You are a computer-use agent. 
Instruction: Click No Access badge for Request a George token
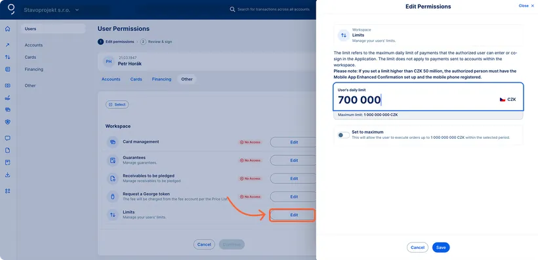(x=250, y=196)
